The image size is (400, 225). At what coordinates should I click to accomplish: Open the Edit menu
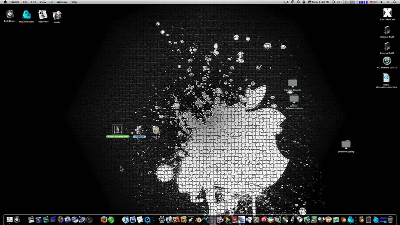click(x=33, y=2)
